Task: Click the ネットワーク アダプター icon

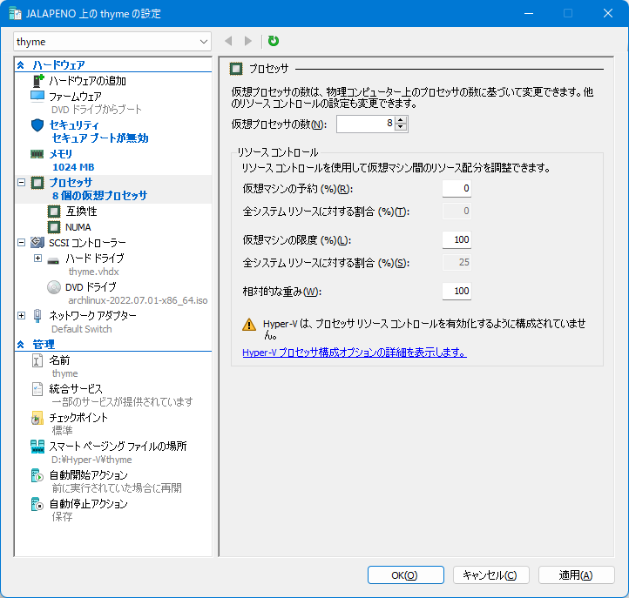Action: pos(37,316)
